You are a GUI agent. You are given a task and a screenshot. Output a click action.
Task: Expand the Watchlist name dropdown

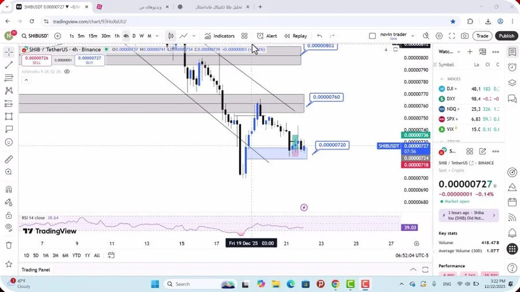[x=458, y=52]
